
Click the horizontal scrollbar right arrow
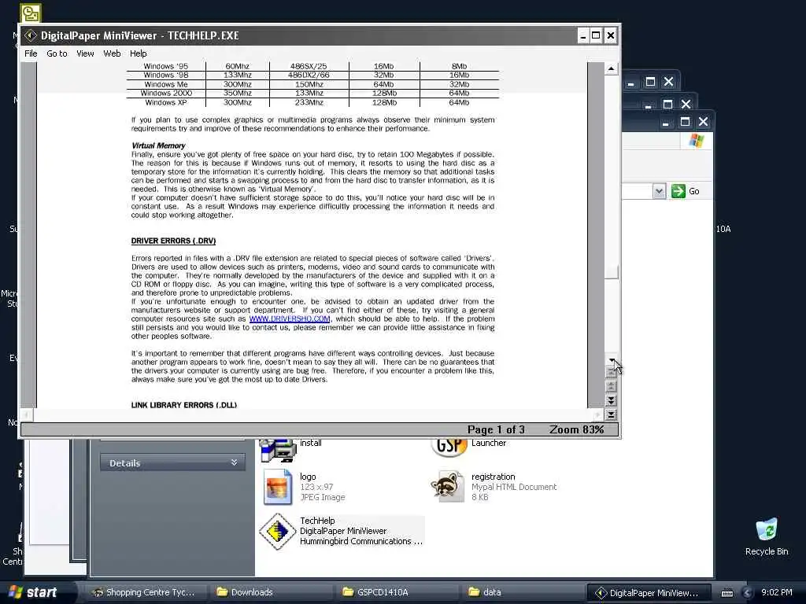click(597, 415)
